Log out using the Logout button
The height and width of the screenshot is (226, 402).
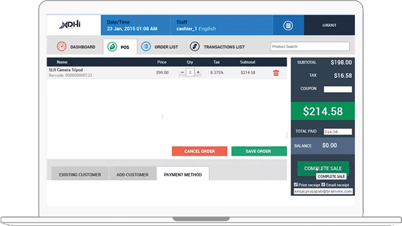(x=329, y=25)
